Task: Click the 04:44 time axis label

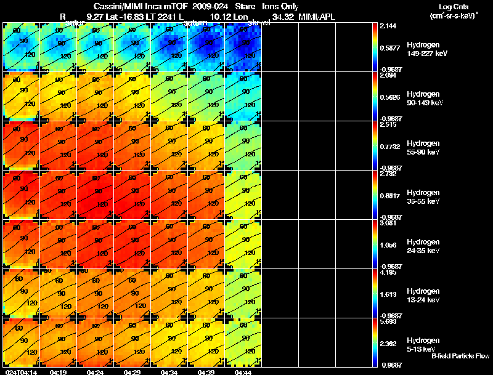Action: (243, 373)
